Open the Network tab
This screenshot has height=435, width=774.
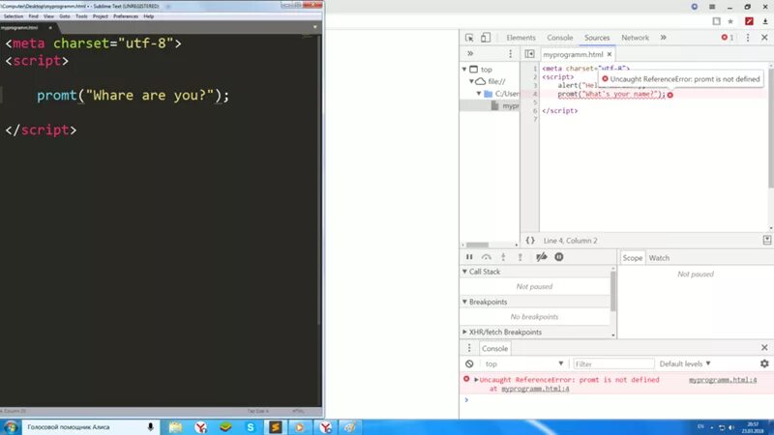tap(635, 38)
